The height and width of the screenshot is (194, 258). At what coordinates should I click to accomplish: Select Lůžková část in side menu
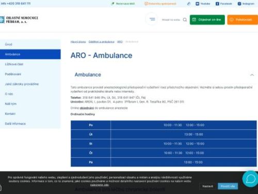30,64
